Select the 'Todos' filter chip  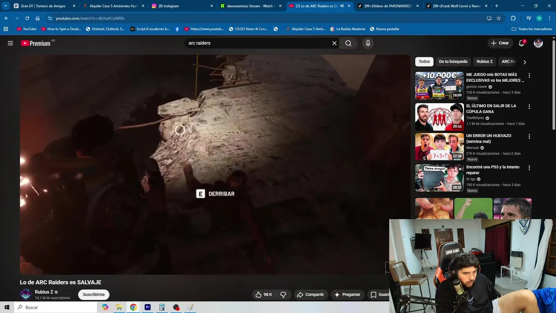[x=424, y=61]
